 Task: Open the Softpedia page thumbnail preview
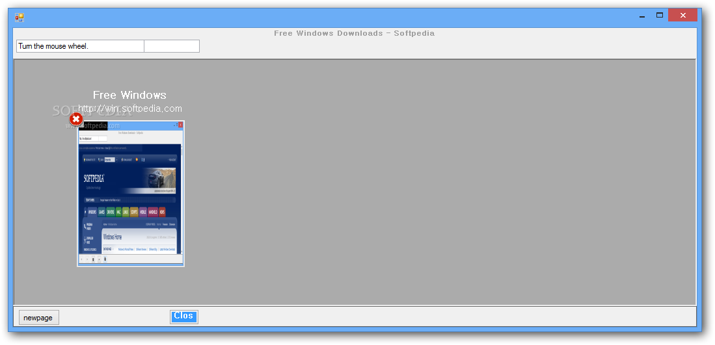pyautogui.click(x=130, y=194)
